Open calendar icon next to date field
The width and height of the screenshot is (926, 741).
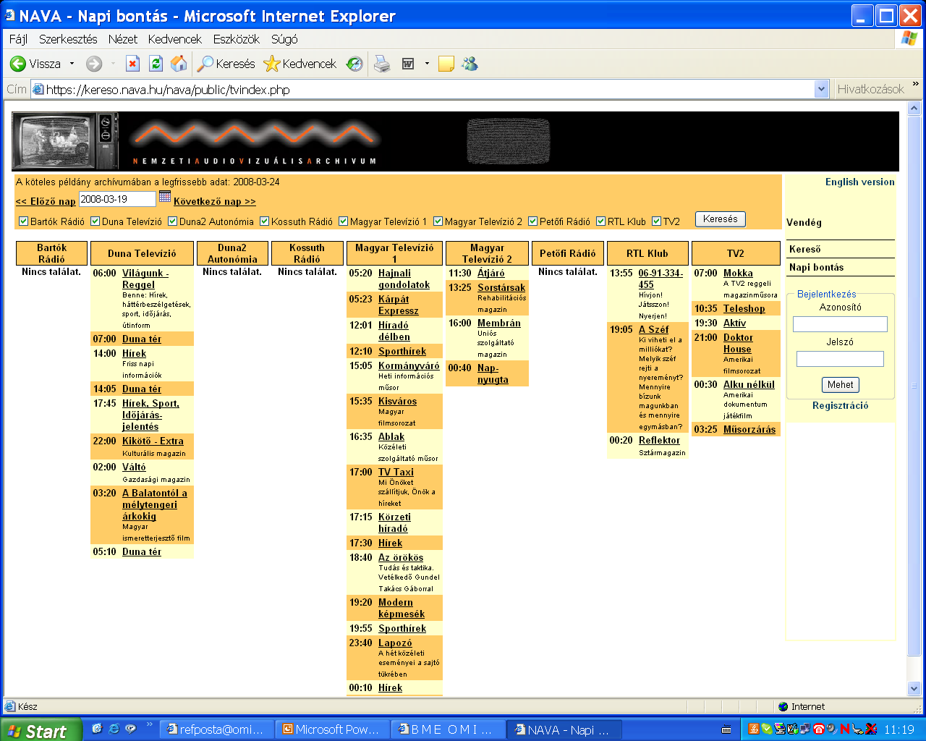(x=165, y=197)
